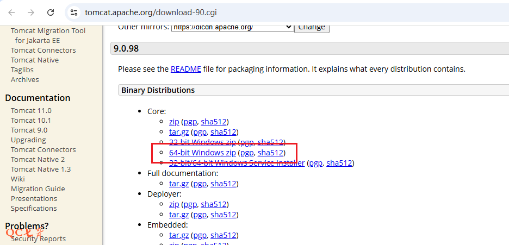Download the Core tar.gz distribution
Viewport: 509px width, 245px height.
[179, 132]
